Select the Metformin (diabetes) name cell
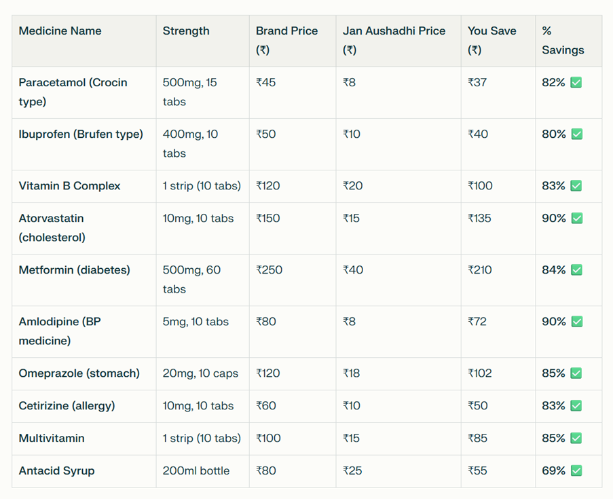 74,270
